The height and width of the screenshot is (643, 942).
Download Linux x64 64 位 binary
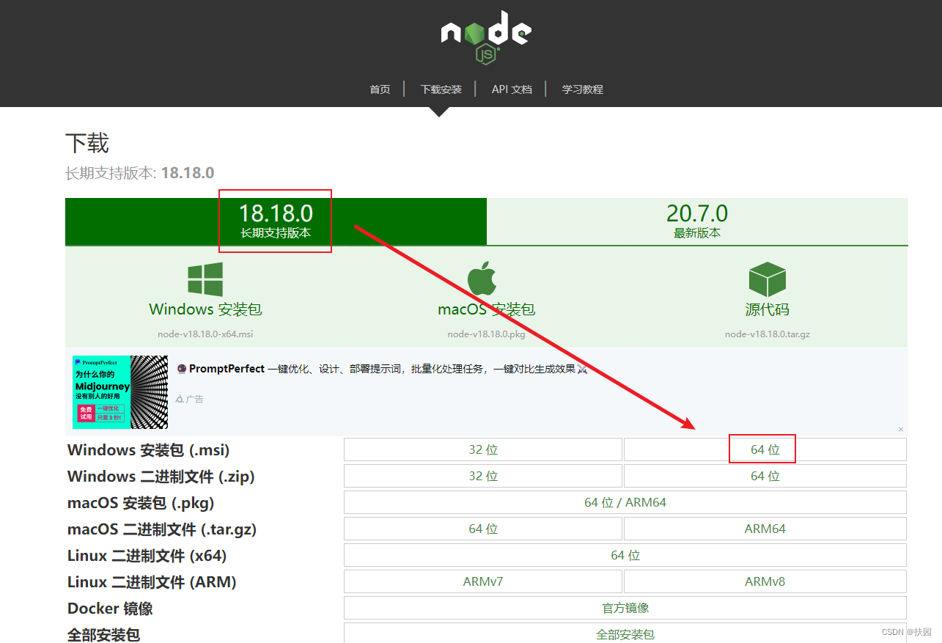click(x=625, y=555)
